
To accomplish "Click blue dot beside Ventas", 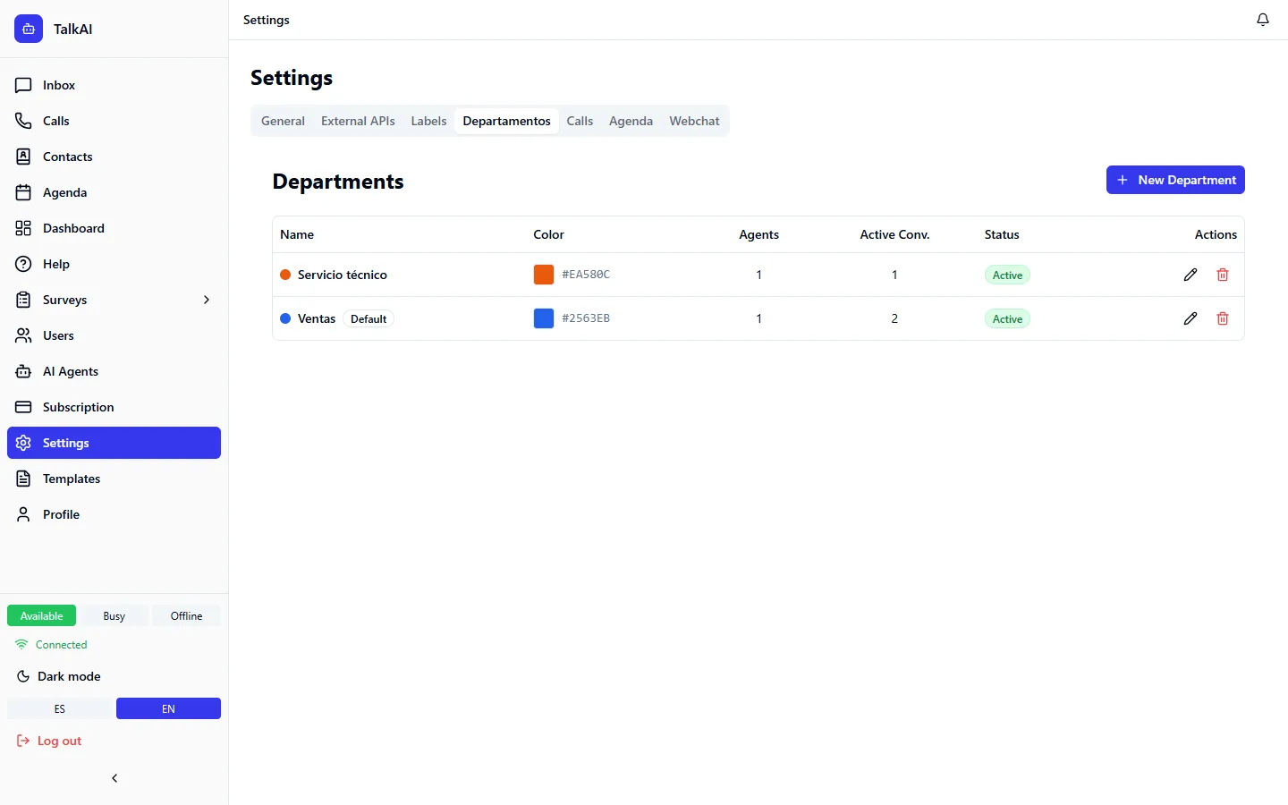I will [x=285, y=318].
